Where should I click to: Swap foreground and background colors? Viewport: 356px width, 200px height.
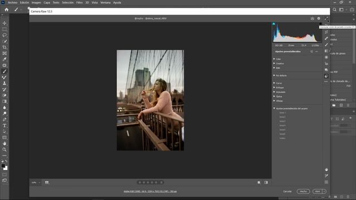[6, 161]
